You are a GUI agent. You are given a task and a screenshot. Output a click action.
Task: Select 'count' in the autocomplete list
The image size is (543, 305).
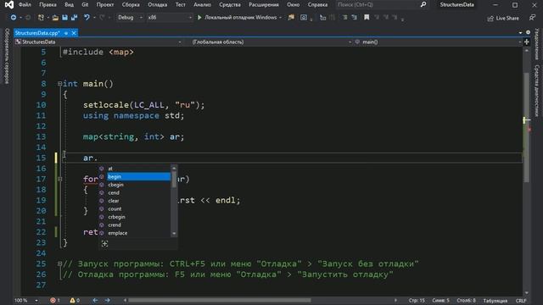[135, 209]
